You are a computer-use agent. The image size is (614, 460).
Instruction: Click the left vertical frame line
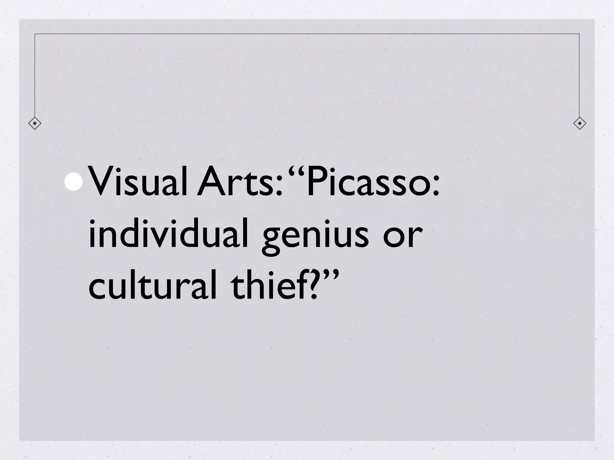35,75
